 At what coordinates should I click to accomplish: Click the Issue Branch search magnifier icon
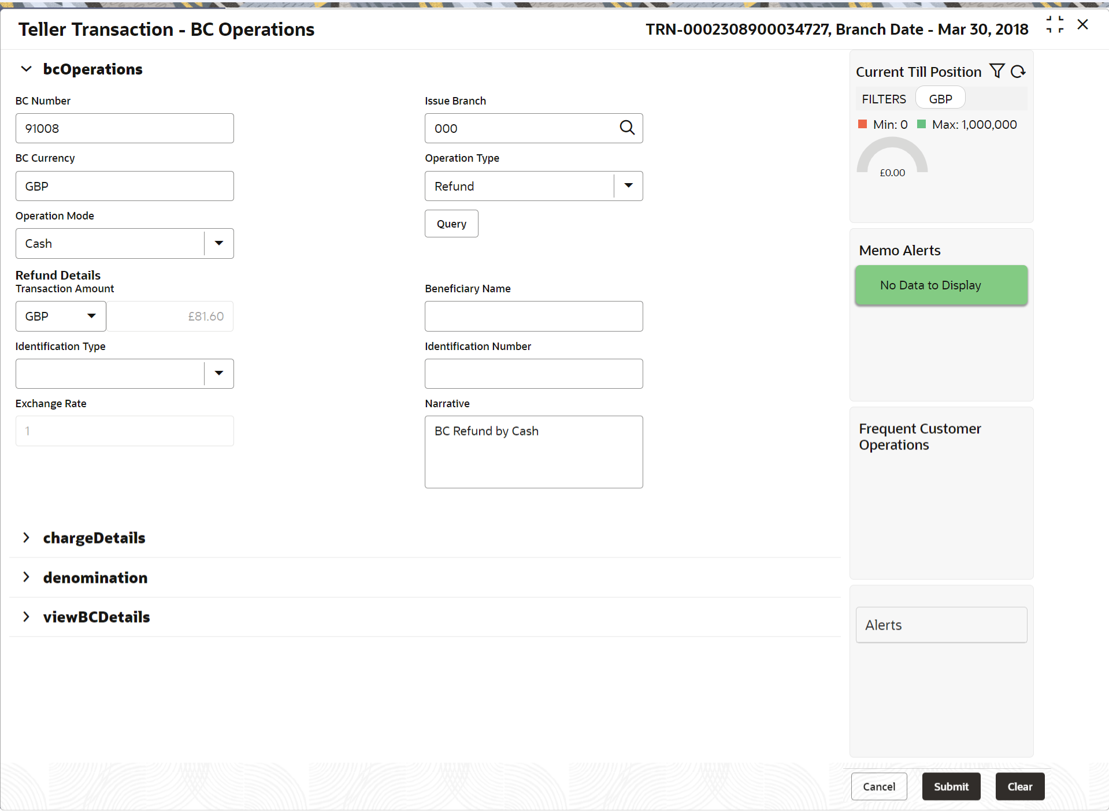tap(627, 128)
